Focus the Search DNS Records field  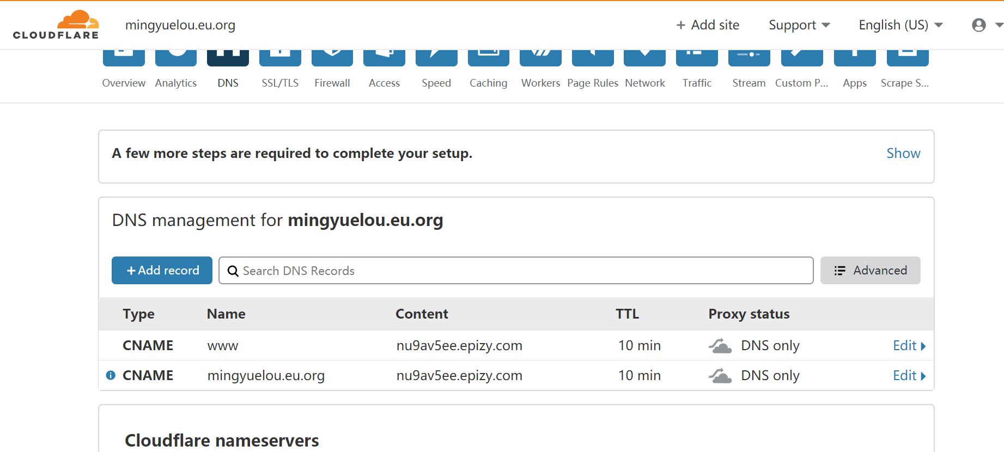pos(516,271)
